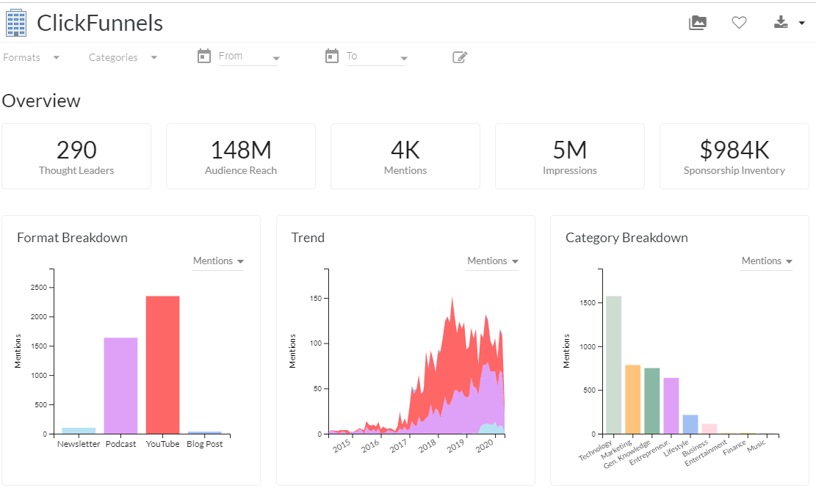This screenshot has width=816, height=488.
Task: Select the To date field
Action: (x=376, y=57)
